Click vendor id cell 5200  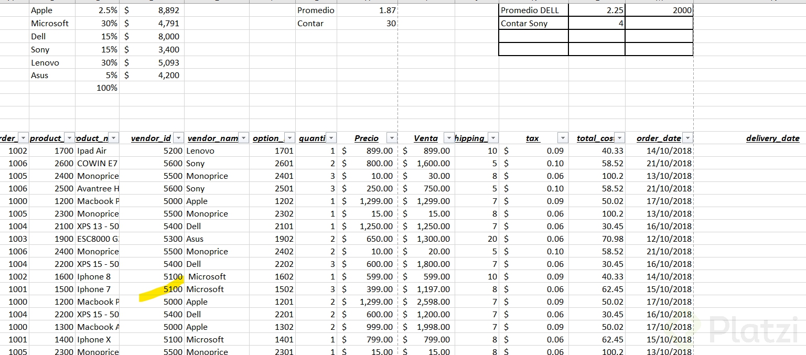point(152,150)
